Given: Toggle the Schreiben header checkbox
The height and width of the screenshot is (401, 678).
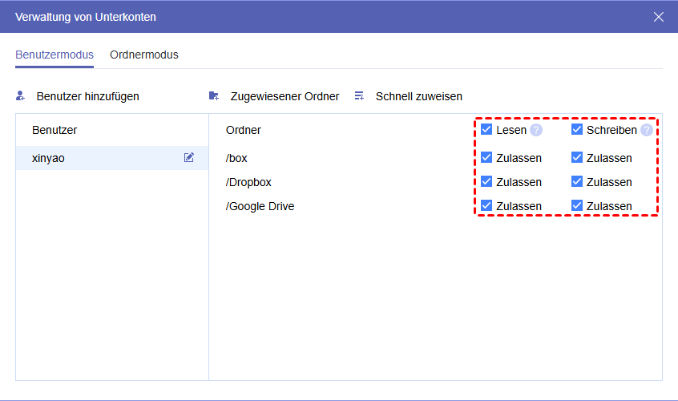Looking at the screenshot, I should point(577,130).
